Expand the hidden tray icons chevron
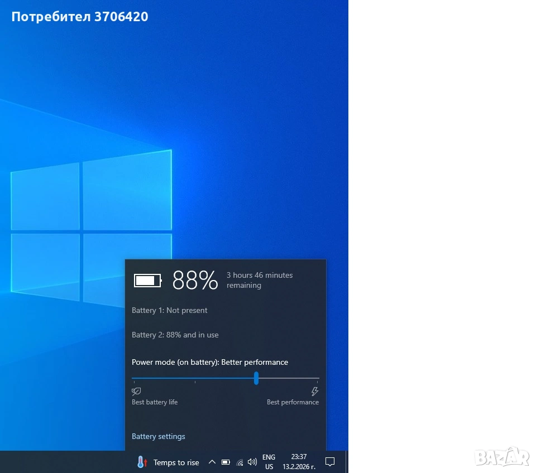536x473 pixels. [212, 462]
